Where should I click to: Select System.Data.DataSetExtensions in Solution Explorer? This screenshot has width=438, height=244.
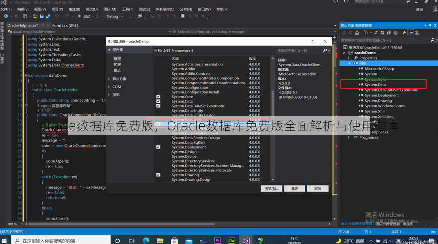391,90
